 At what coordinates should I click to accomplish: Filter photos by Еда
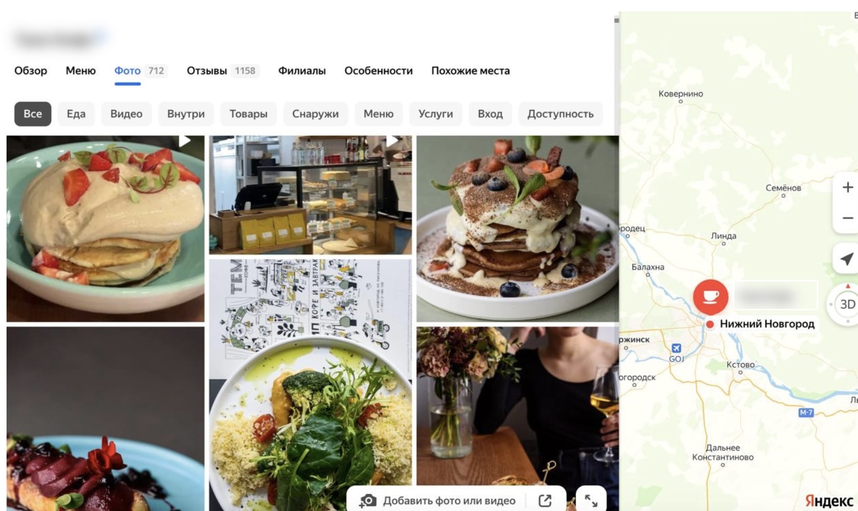click(x=76, y=114)
